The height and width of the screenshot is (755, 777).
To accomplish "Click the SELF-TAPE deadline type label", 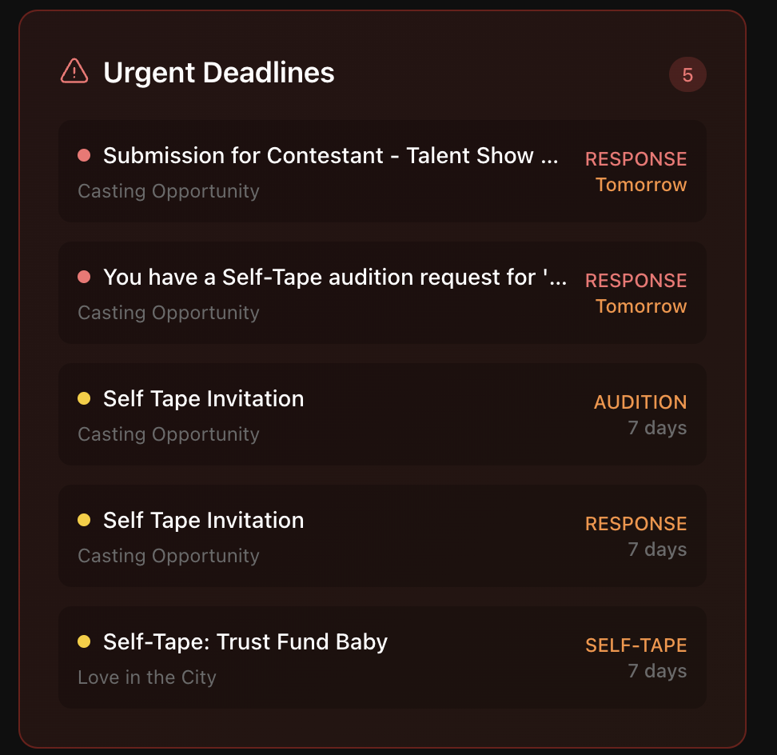I will [x=636, y=645].
